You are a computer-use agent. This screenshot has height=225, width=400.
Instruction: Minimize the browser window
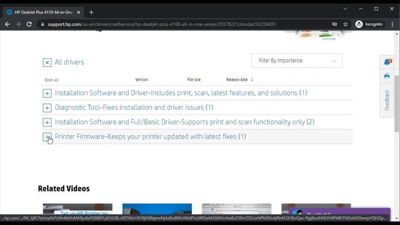pyautogui.click(x=361, y=9)
